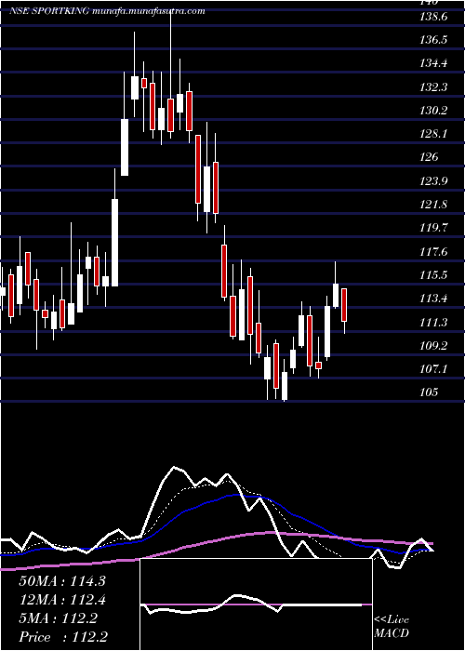Screen dimensions: 465x651
Task: Click the <<Live MACD label
Action: (x=392, y=626)
